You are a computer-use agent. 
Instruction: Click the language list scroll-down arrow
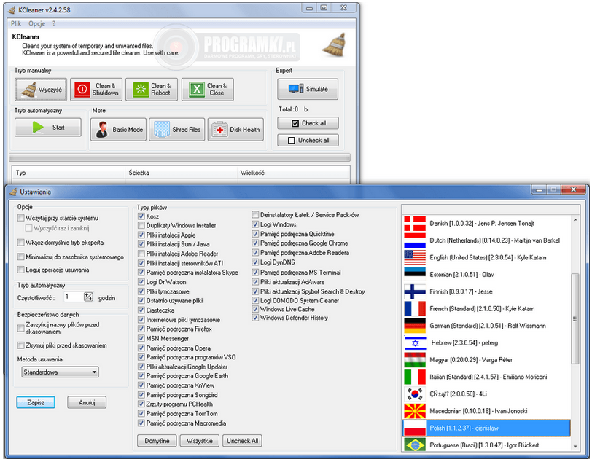coord(575,446)
